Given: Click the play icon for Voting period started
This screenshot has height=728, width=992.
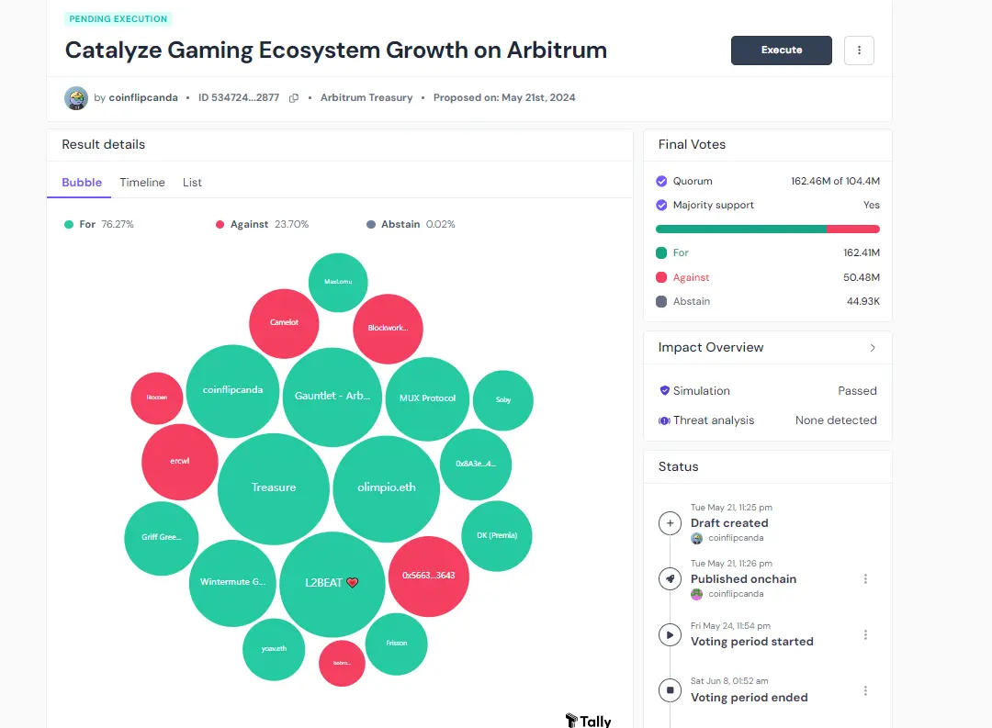Looking at the screenshot, I should tap(670, 633).
